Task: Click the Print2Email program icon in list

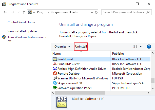Action: [x=55, y=59]
